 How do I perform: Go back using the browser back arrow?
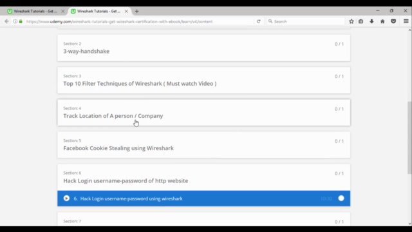[x=6, y=21]
